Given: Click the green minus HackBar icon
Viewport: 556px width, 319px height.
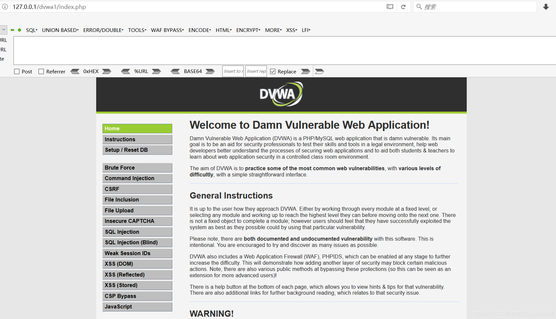Looking at the screenshot, I should click(13, 30).
